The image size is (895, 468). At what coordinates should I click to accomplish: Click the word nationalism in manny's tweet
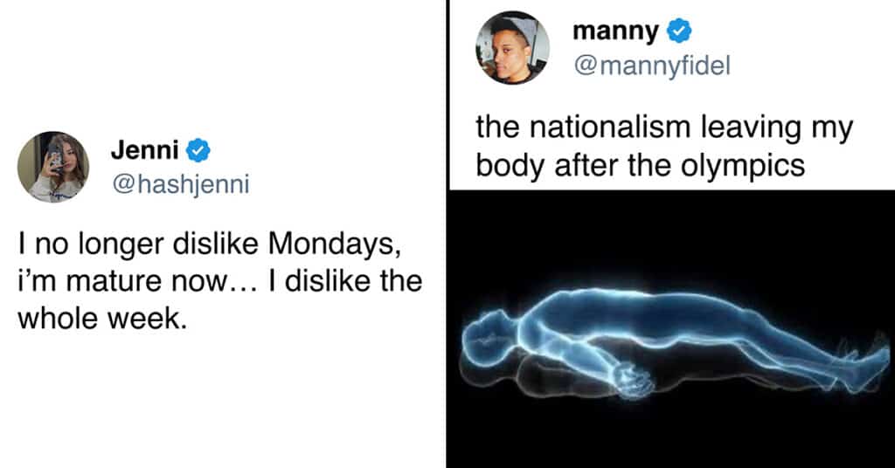coord(611,127)
